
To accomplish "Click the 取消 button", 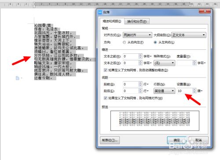I will [x=198, y=140].
